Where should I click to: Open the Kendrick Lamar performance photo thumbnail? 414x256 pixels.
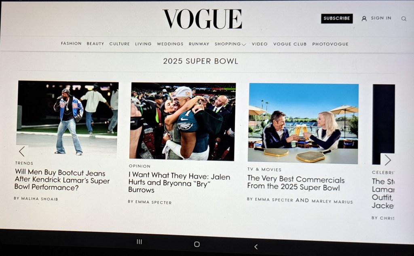pyautogui.click(x=67, y=118)
